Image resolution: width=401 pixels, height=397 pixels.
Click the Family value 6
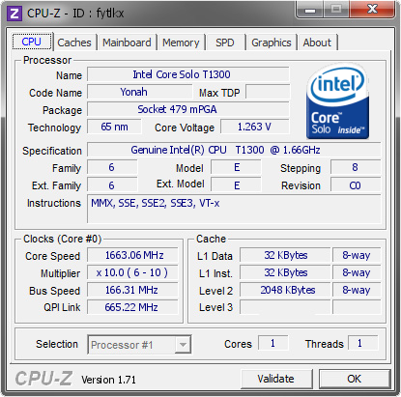pyautogui.click(x=112, y=167)
